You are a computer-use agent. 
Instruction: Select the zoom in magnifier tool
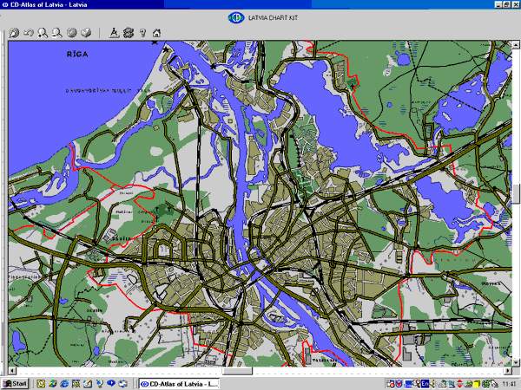[43, 33]
